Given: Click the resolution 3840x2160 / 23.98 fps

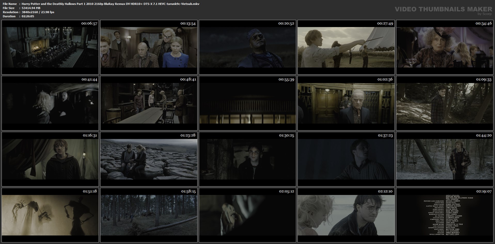Looking at the screenshot, I should [38, 12].
